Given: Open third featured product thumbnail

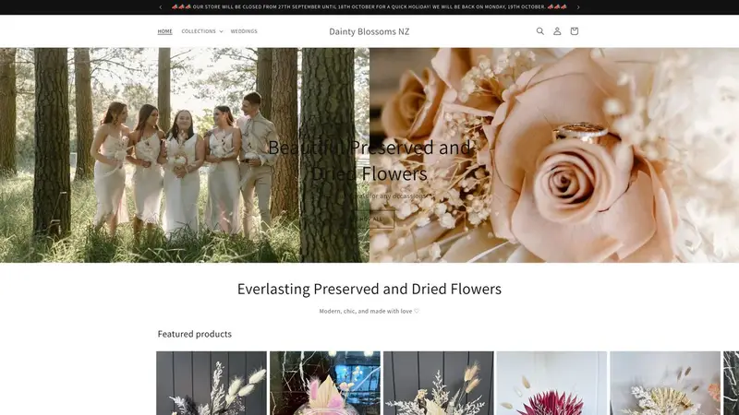Looking at the screenshot, I should (x=438, y=383).
